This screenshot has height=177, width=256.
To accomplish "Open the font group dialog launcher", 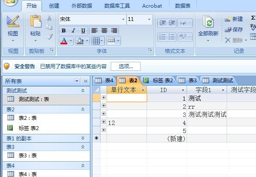I will [150, 50].
